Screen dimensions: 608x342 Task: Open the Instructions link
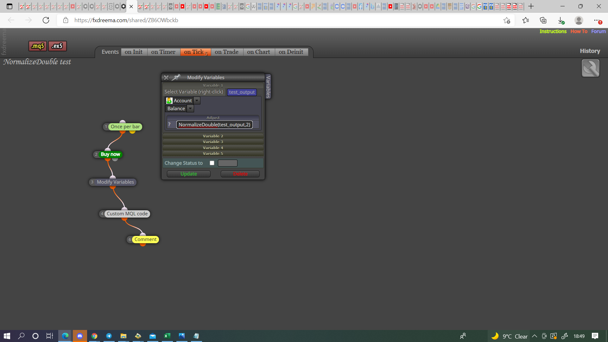click(553, 31)
